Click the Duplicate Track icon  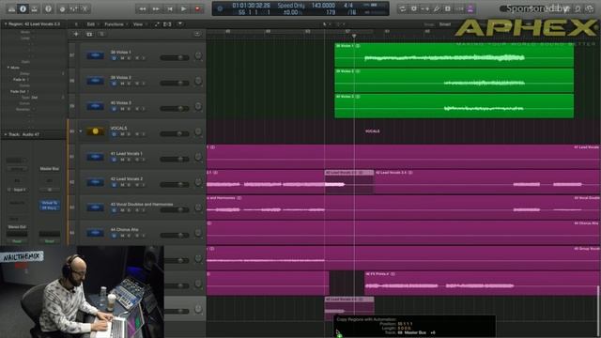click(89, 34)
